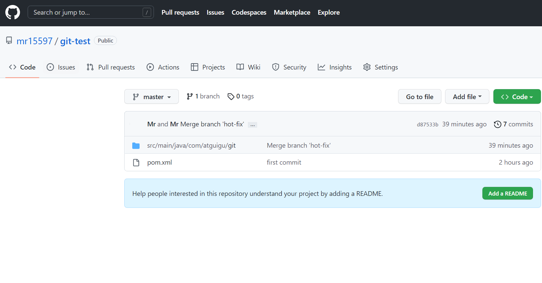542x283 pixels.
Task: Click the Pull requests tab merge icon
Action: pyautogui.click(x=90, y=67)
